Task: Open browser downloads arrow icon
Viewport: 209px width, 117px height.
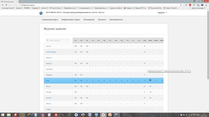Action: [206, 5]
